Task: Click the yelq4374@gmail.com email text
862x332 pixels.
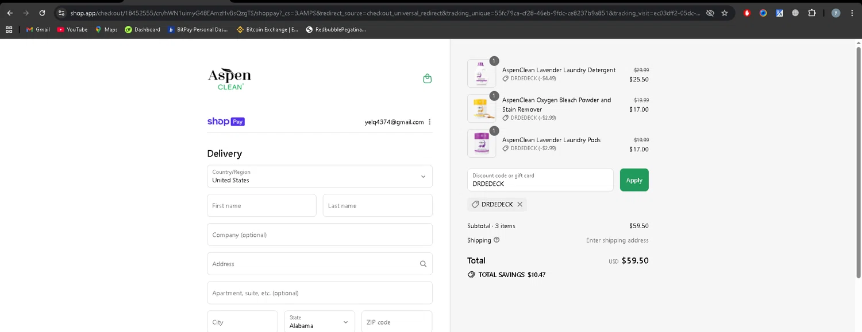Action: [394, 122]
